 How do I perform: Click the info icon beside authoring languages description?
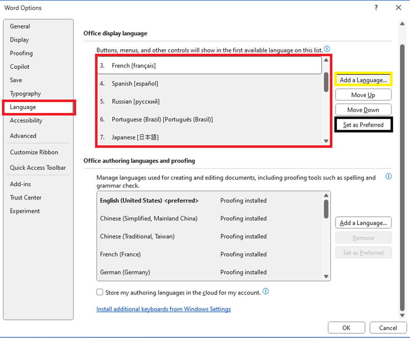[389, 176]
